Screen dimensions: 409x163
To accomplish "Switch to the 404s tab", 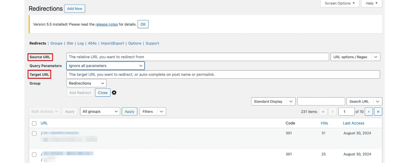I will click(x=92, y=43).
